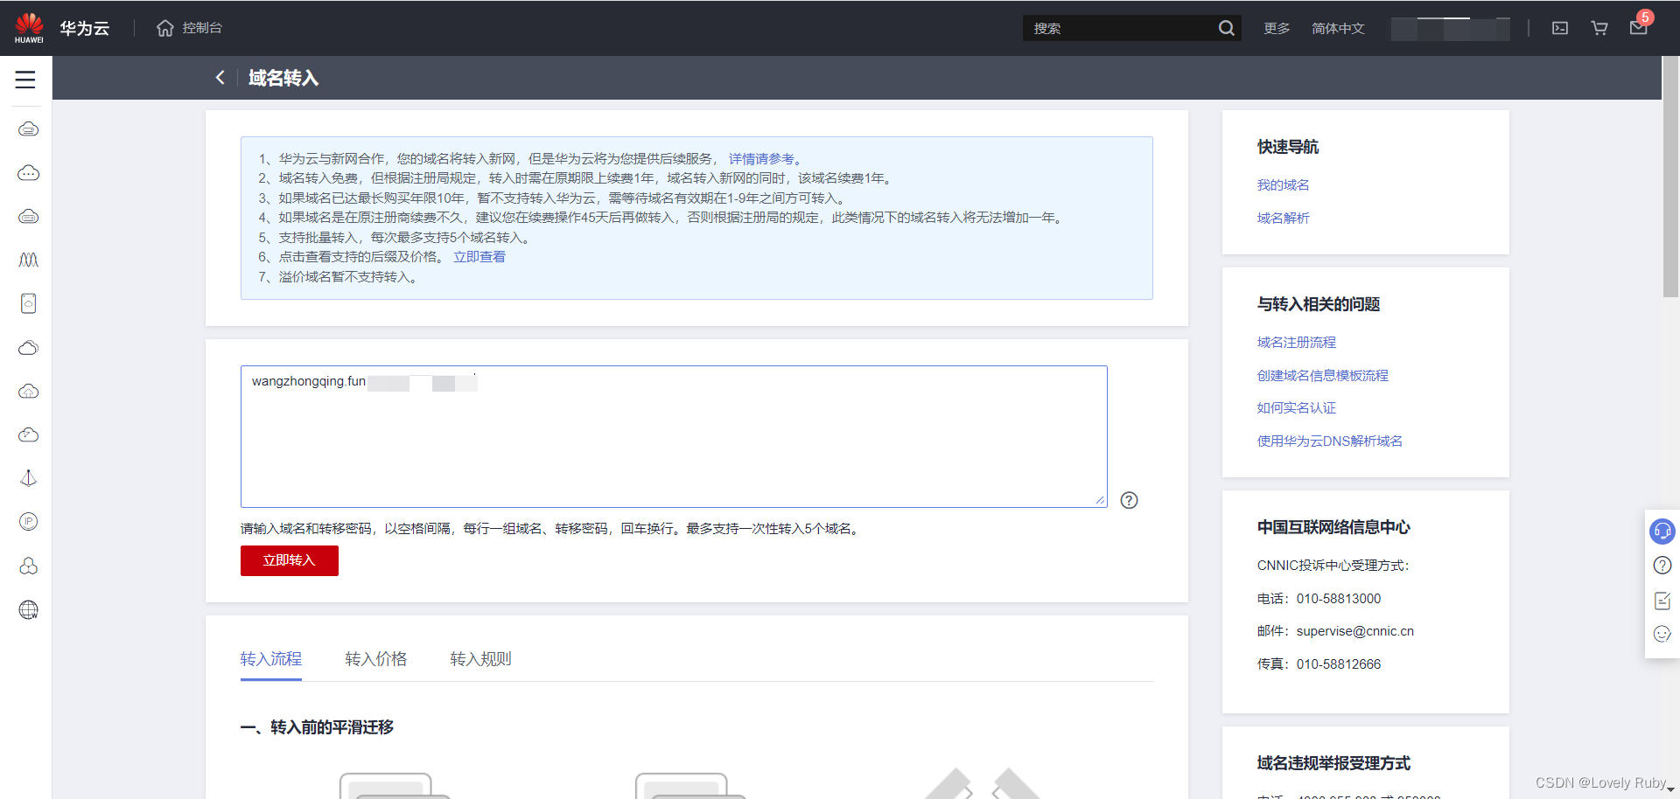This screenshot has height=799, width=1680.
Task: Click the 传真：010-58812666 text
Action: coord(1319,664)
